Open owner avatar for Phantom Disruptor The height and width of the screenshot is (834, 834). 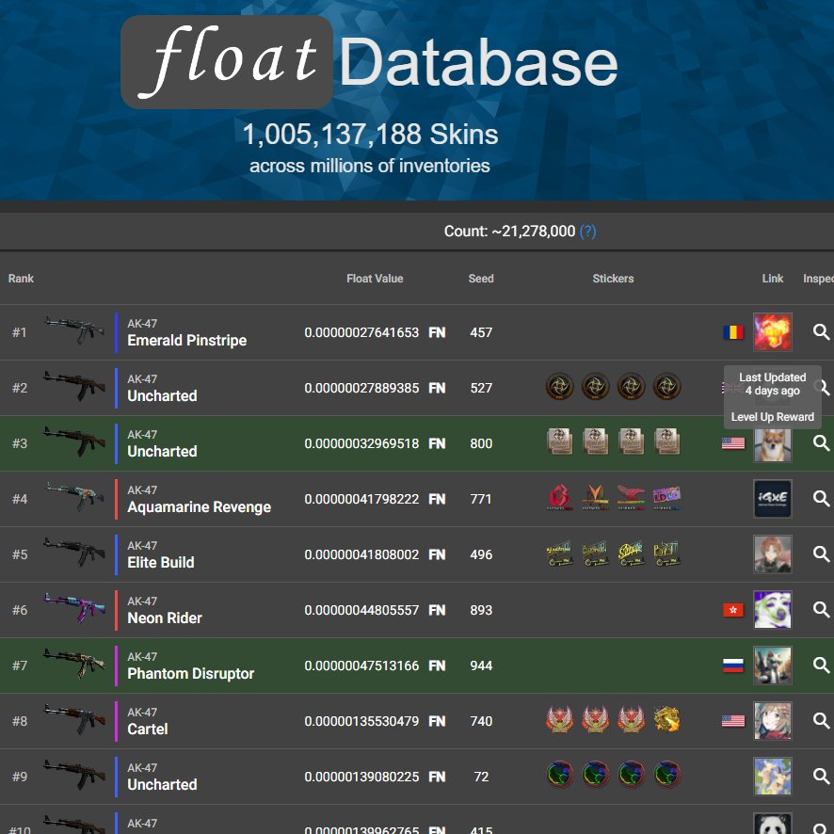pyautogui.click(x=772, y=666)
